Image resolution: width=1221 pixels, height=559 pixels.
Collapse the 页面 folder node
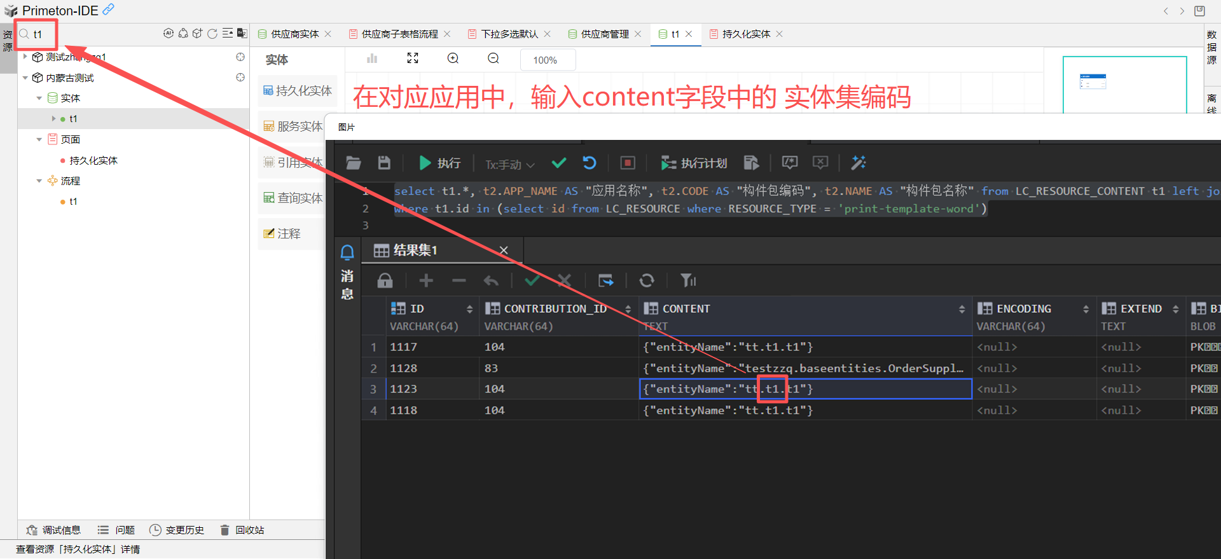[x=39, y=139]
